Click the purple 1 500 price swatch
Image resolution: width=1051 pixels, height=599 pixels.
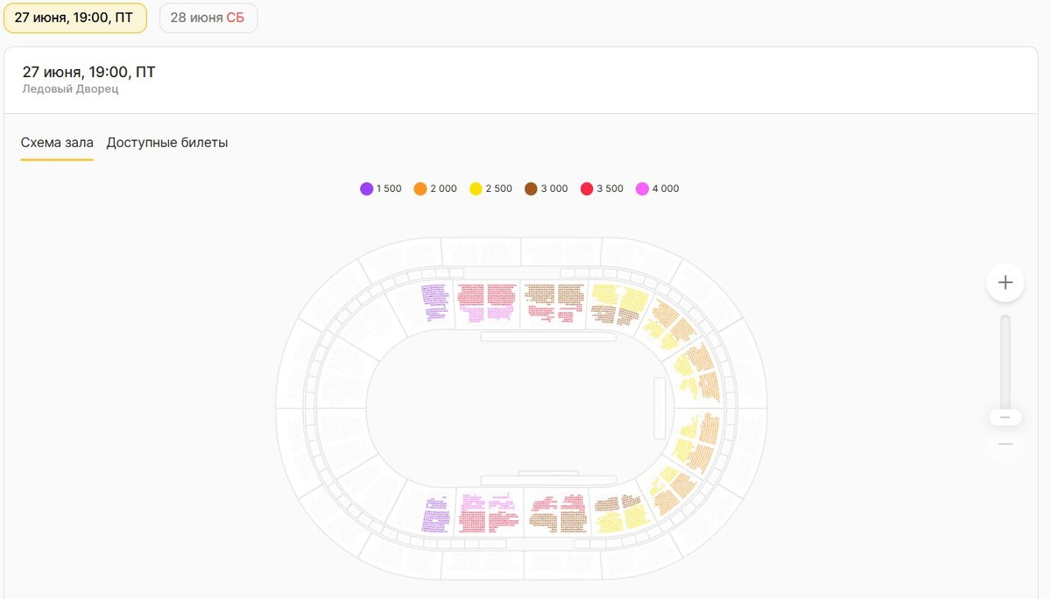click(367, 189)
